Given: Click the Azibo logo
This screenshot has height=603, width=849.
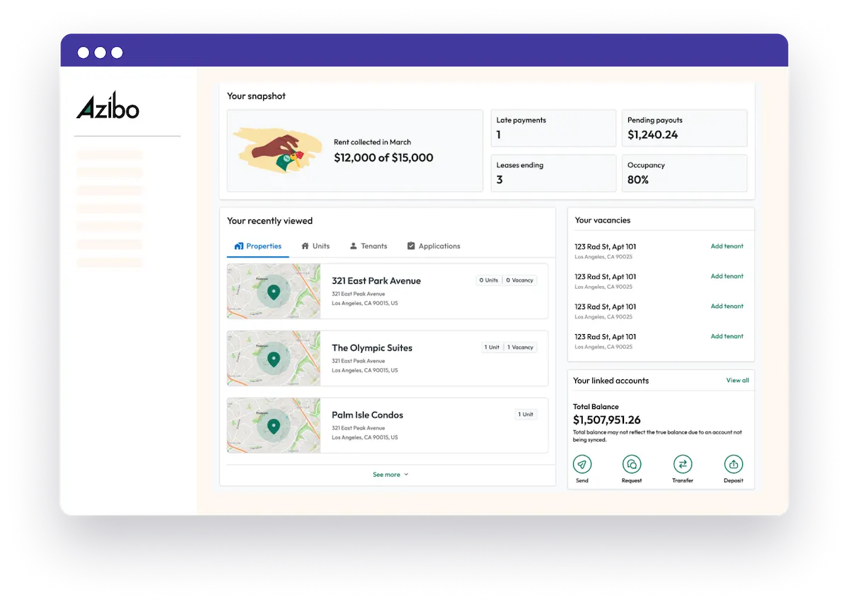Looking at the screenshot, I should (x=107, y=104).
